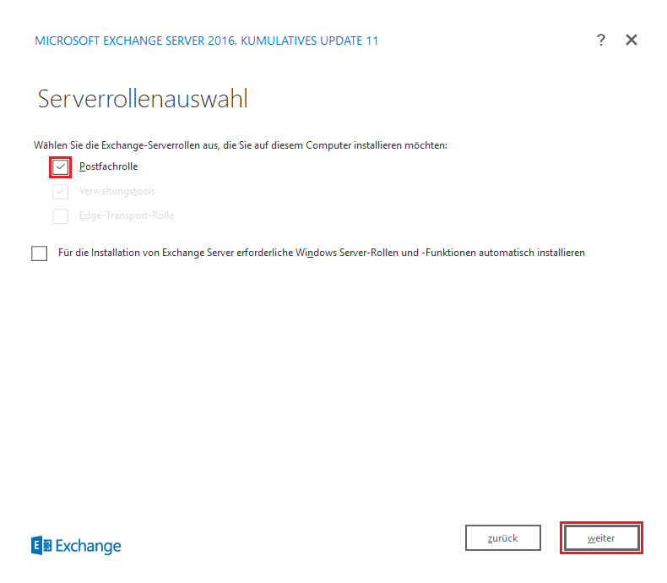The image size is (667, 583).
Task: Click the checkmark inside the Postfachrolle box
Action: 60,167
